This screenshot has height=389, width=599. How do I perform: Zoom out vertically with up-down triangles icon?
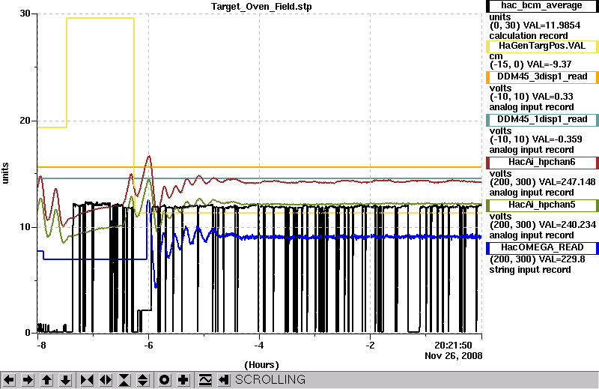coord(142,380)
